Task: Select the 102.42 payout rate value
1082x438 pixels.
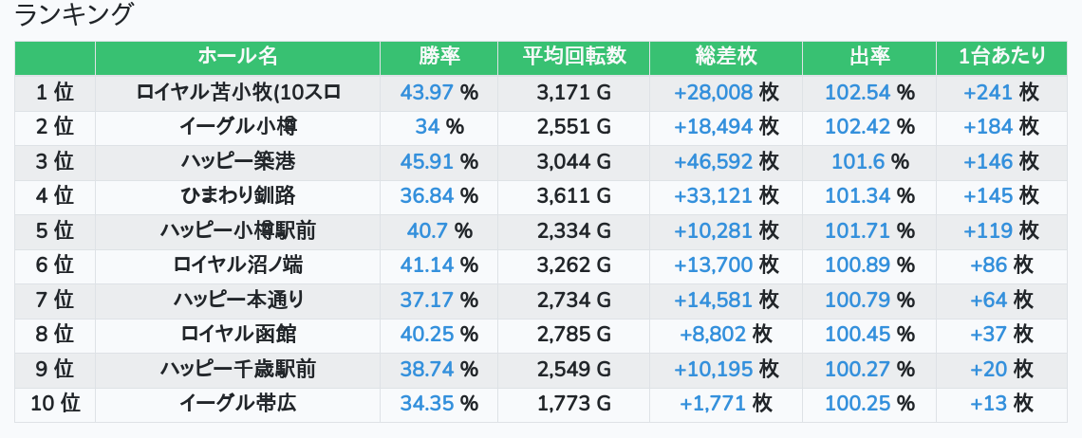Action: tap(858, 127)
